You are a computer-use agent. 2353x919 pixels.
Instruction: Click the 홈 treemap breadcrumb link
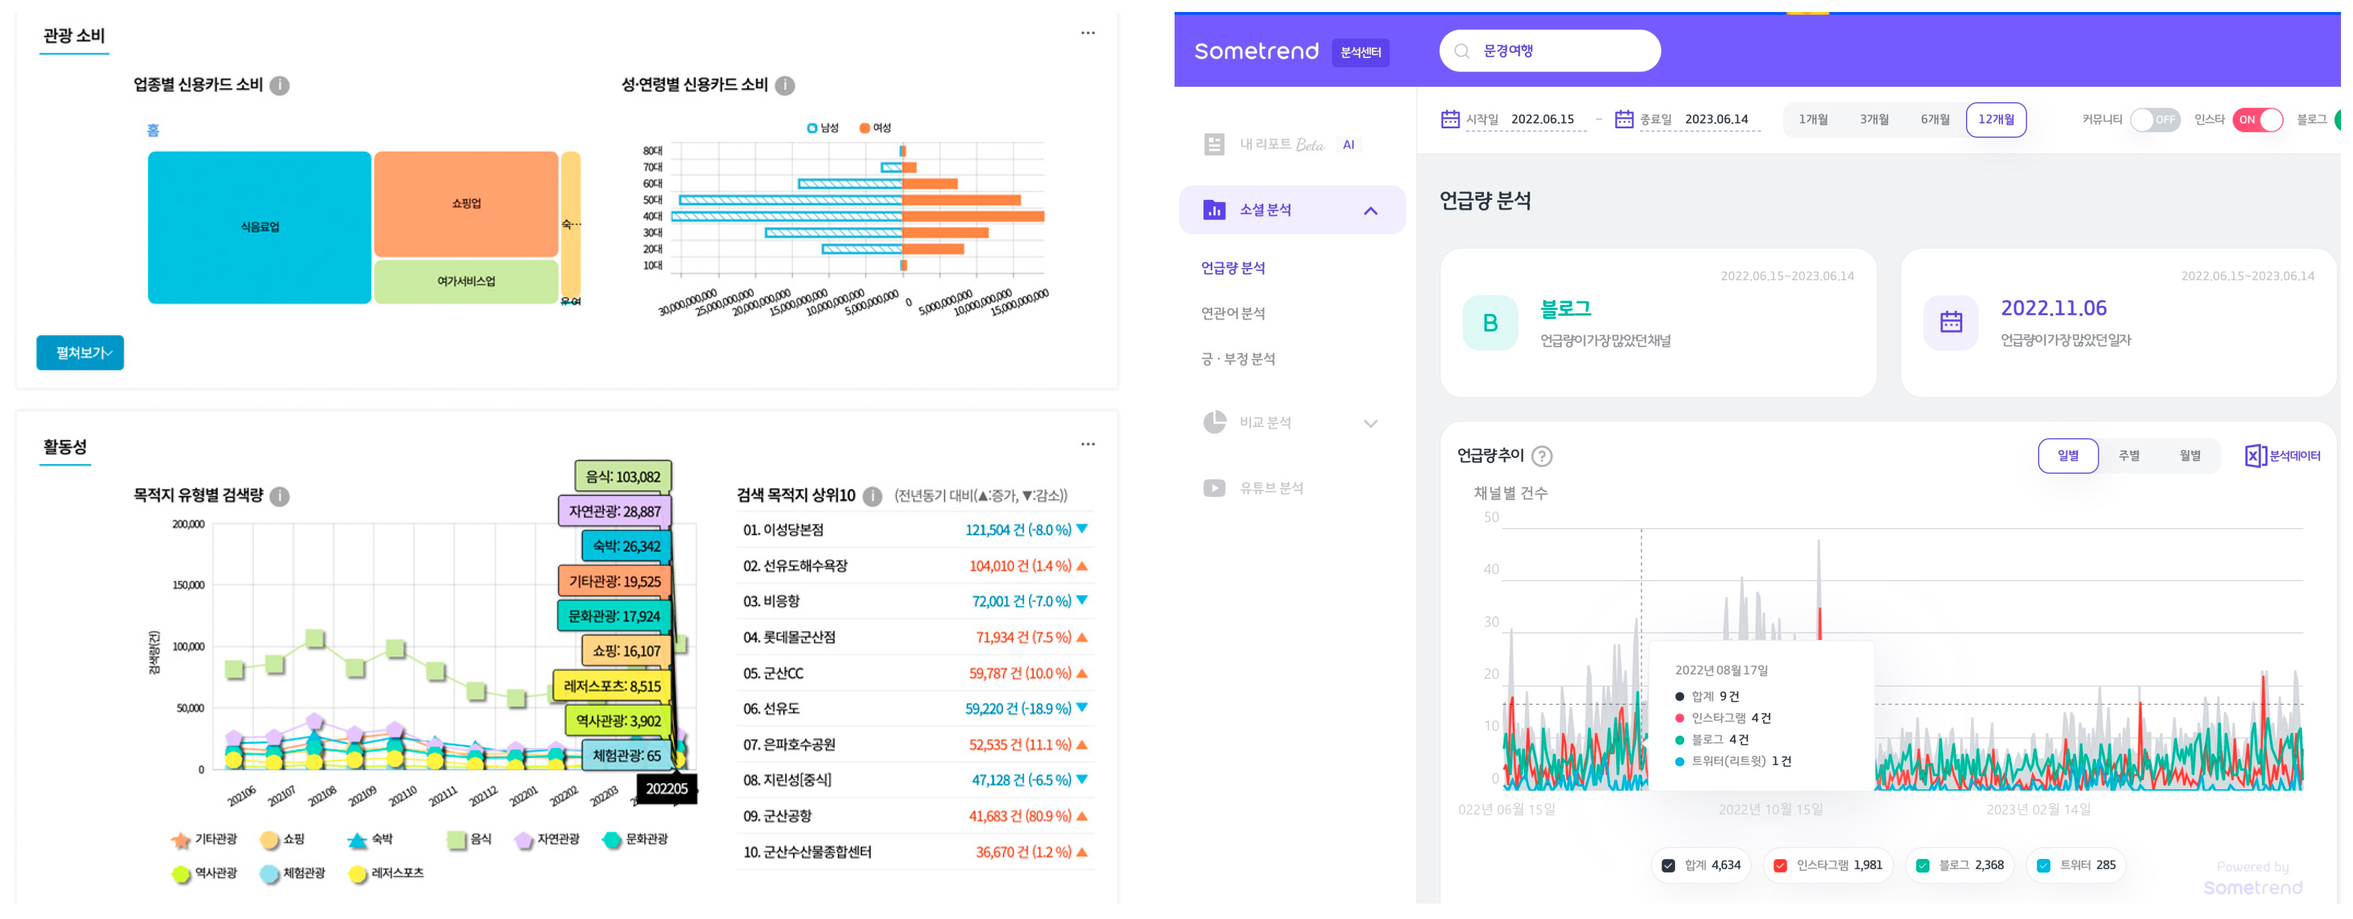(154, 131)
